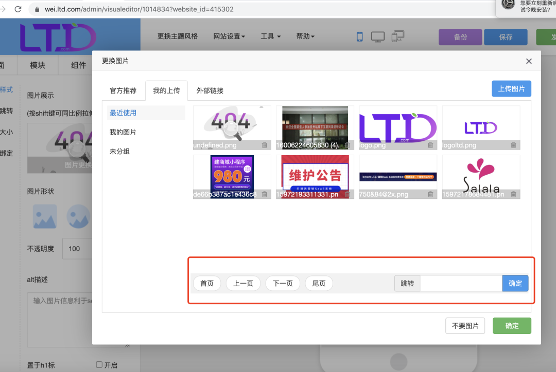556x372 pixels.
Task: Close the 更换图片 dialog
Action: [x=529, y=61]
